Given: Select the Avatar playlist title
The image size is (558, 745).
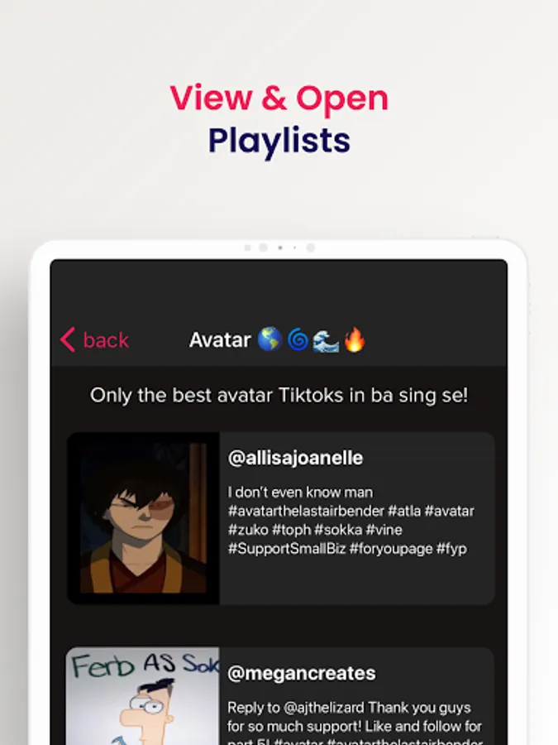Looking at the screenshot, I should point(220,340).
